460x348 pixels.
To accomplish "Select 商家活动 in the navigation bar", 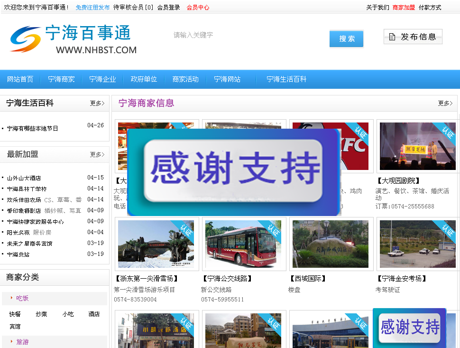I will 185,79.
